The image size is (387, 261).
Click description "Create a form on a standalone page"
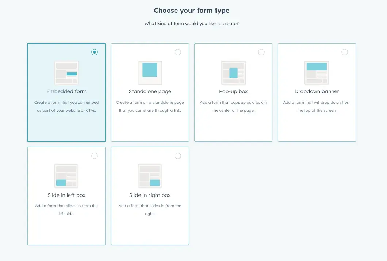150,106
